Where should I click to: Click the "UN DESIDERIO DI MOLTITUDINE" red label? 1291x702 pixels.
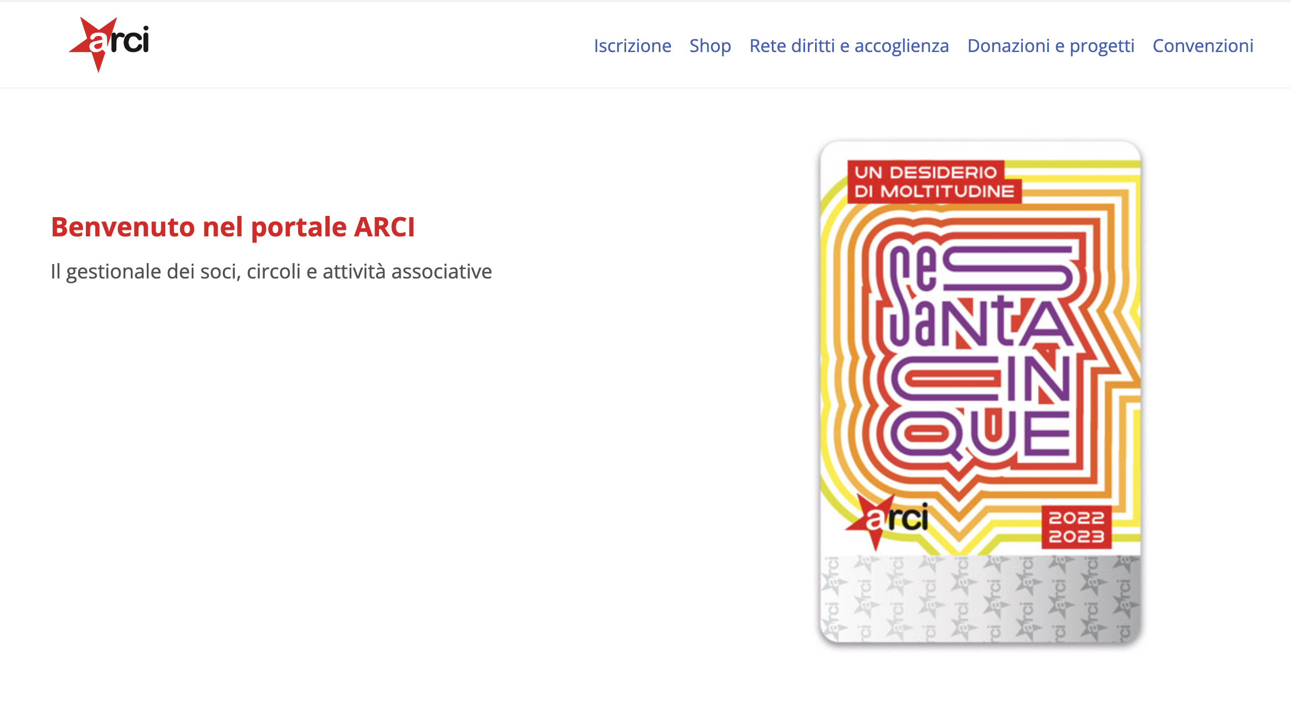[934, 182]
